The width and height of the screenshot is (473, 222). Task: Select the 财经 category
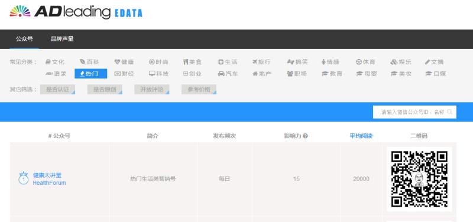click(124, 73)
